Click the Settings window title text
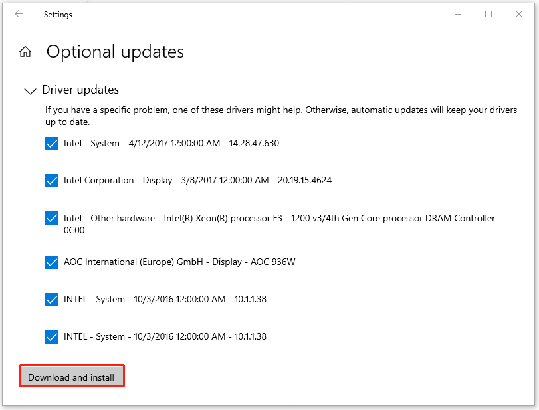Screen dimensions: 539x410 coord(58,14)
